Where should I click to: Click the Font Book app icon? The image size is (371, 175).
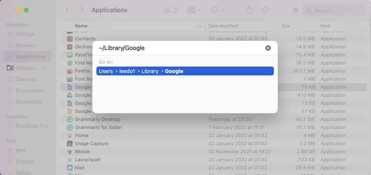[x=70, y=79]
